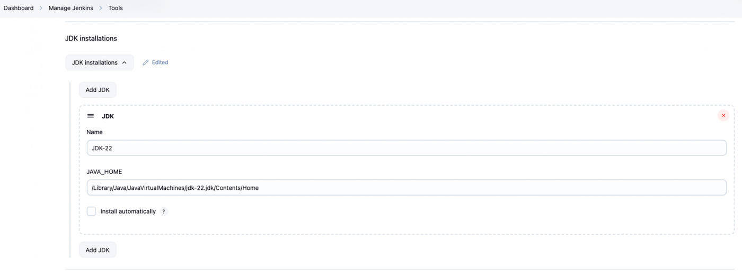The width and height of the screenshot is (742, 276).
Task: Enable Install automatically checkbox
Action: click(92, 211)
